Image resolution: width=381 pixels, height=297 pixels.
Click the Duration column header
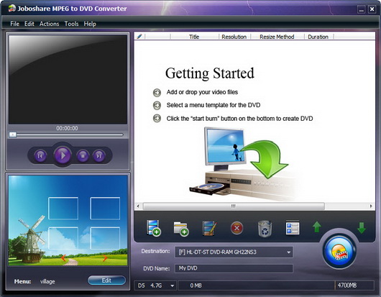[318, 37]
